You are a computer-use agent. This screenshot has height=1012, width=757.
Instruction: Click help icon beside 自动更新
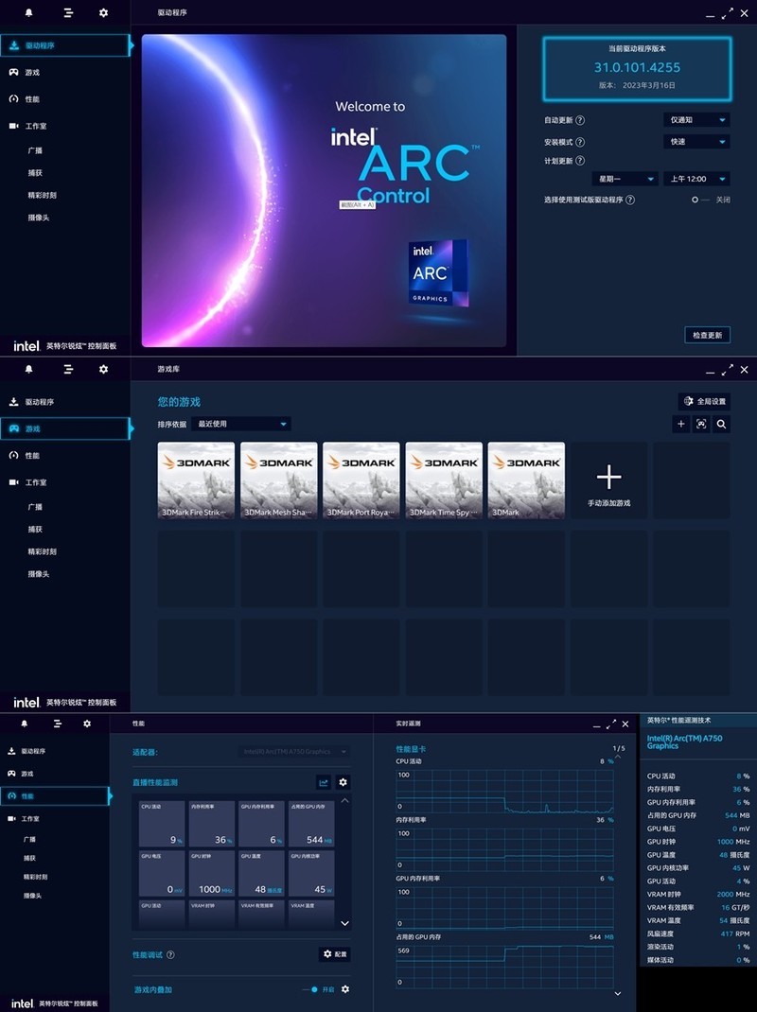pos(580,120)
